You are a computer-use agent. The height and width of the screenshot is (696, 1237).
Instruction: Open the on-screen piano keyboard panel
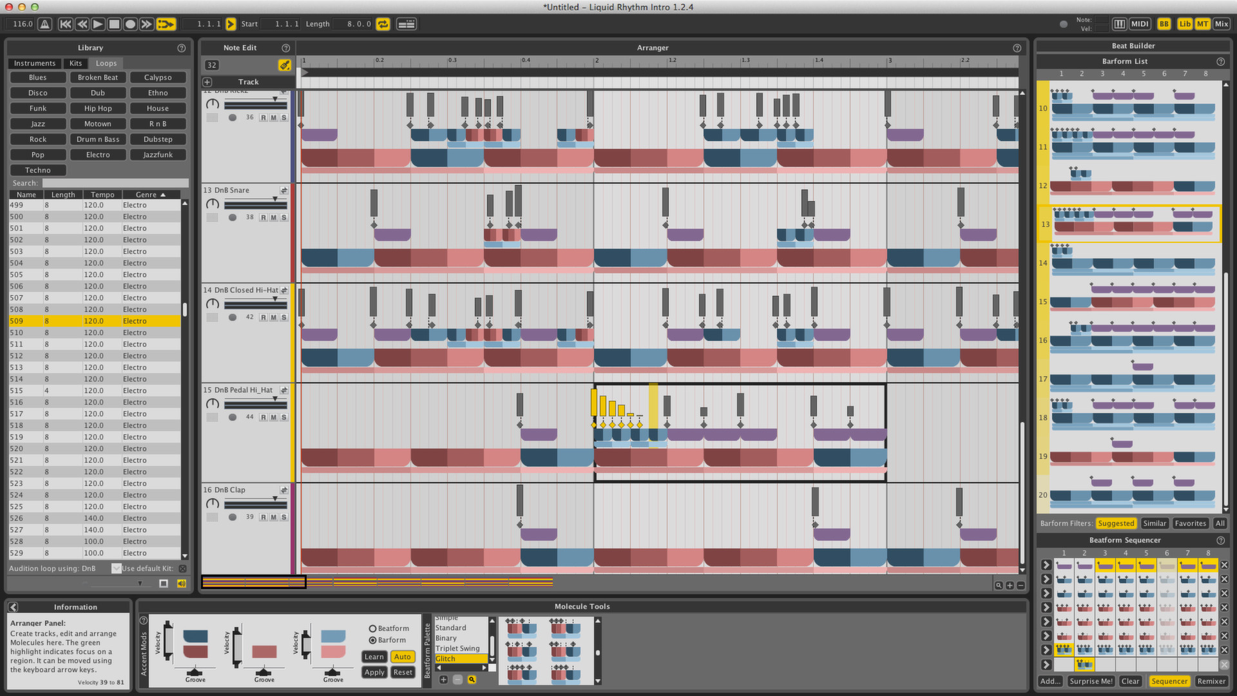coord(1119,23)
